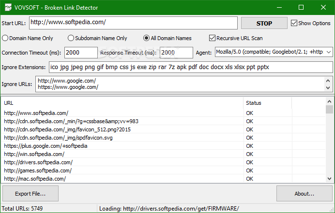This screenshot has height=213, width=335.
Task: Maximize the Broken Link Detector window
Action: pos(301,7)
